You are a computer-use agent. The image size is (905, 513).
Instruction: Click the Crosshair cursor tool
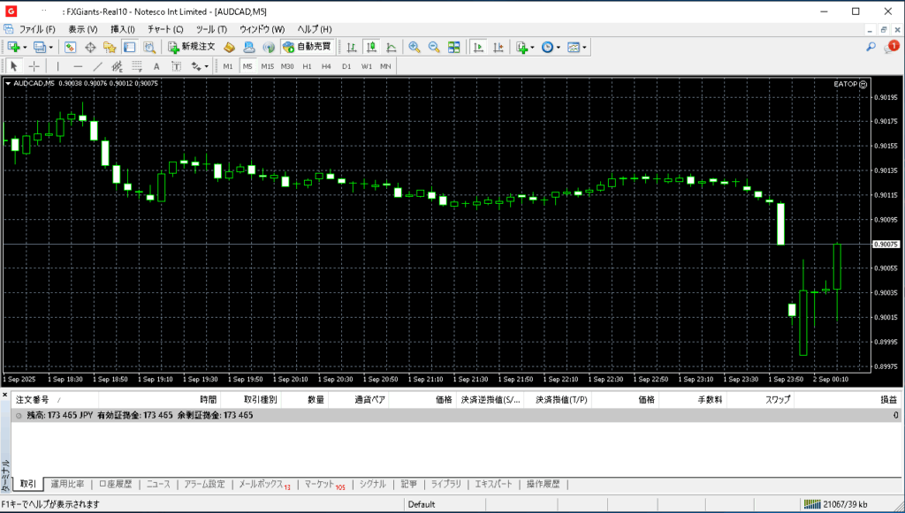click(x=34, y=66)
